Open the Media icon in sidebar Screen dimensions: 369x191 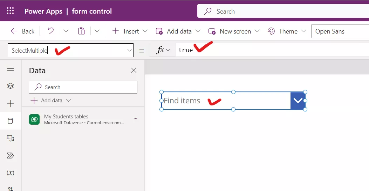(x=11, y=138)
